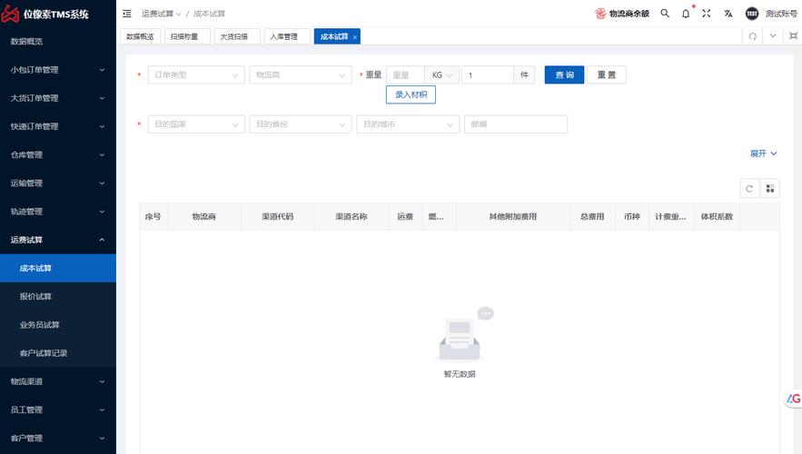The height and width of the screenshot is (454, 802).
Task: Select 客户试算记录 sidebar item
Action: tap(58, 353)
